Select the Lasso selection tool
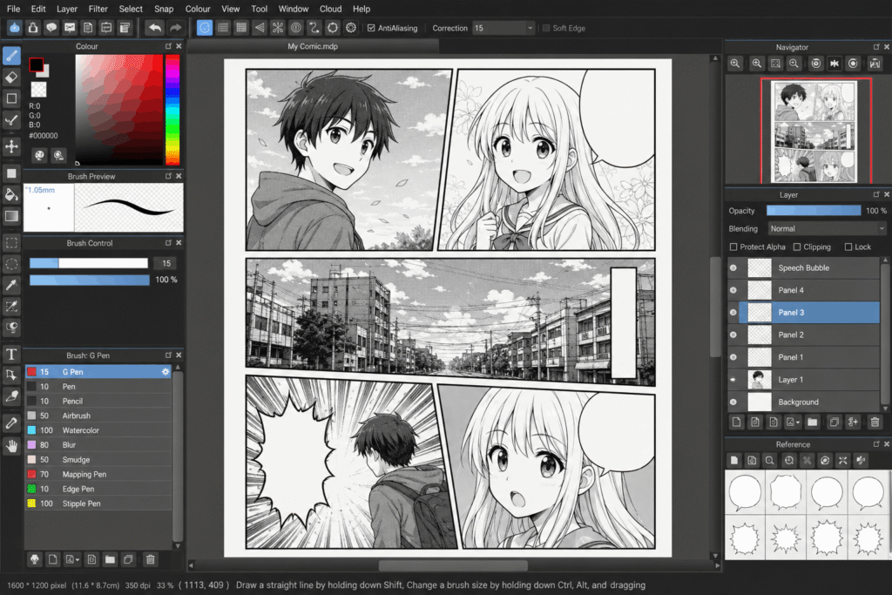This screenshot has width=892, height=595. pyautogui.click(x=11, y=264)
